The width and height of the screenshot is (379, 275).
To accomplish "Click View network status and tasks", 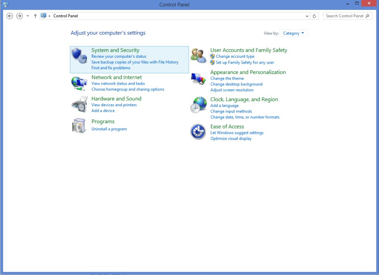I will tap(118, 83).
